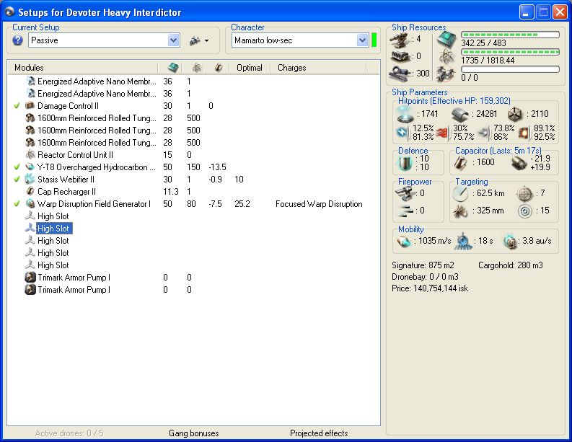
Task: Click the thermal resistance icon
Action: 442,133
